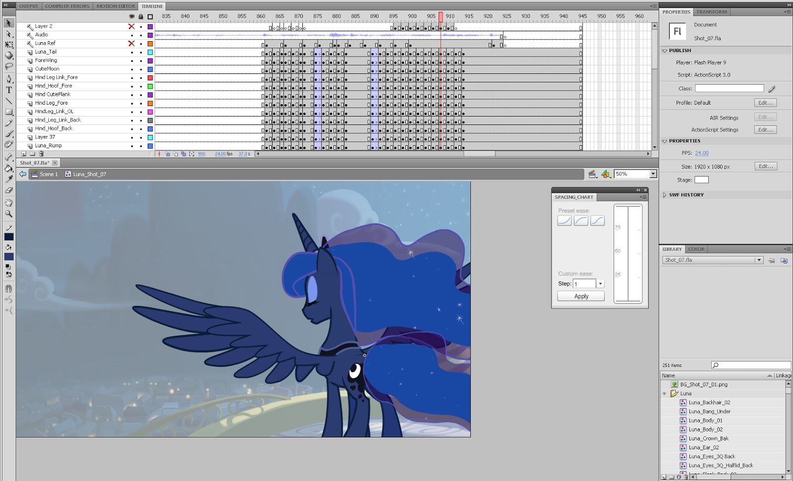Viewport: 793px width, 481px height.
Task: Create a New Folder in timeline layers
Action: coord(32,154)
